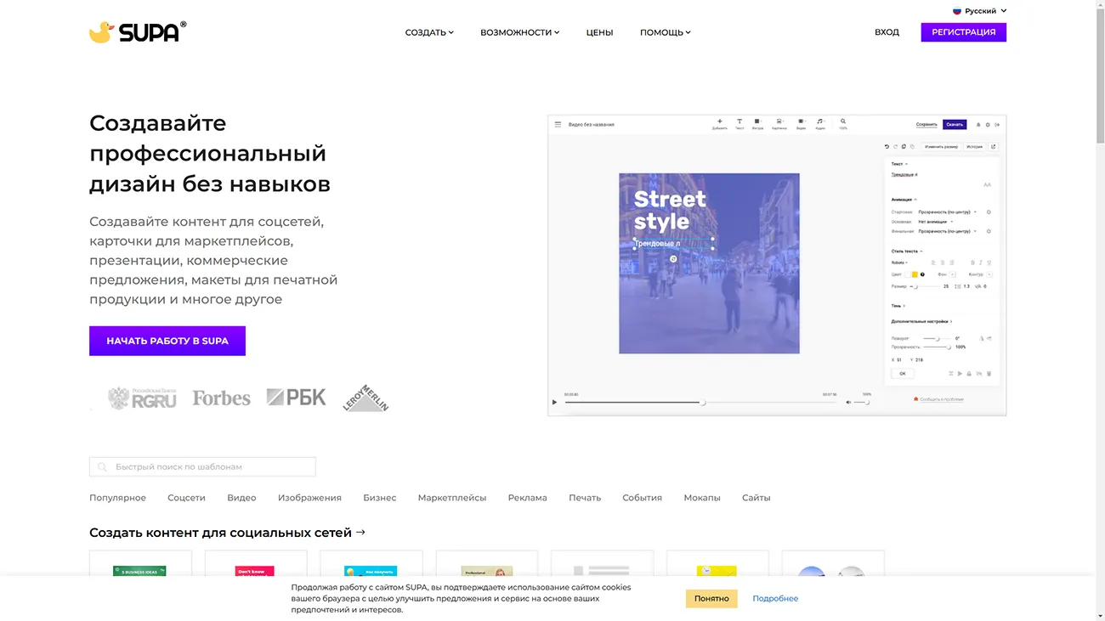This screenshot has height=621, width=1105.
Task: Click the Регистрация button
Action: (963, 32)
